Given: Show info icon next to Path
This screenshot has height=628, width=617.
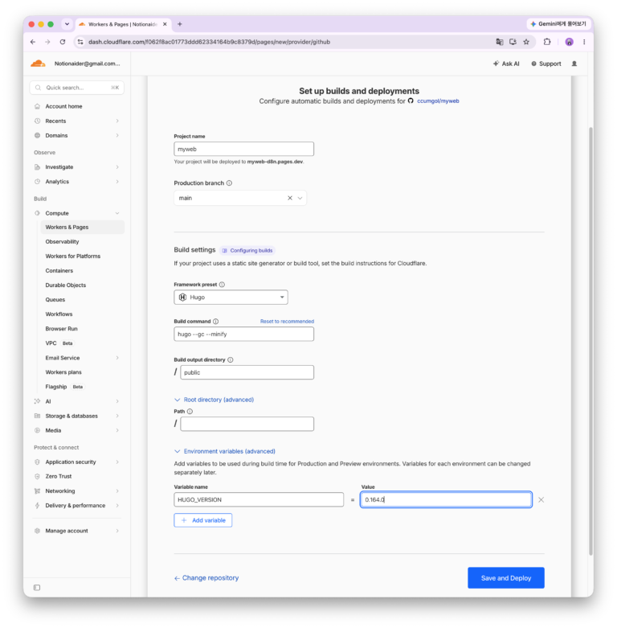Looking at the screenshot, I should [x=190, y=412].
